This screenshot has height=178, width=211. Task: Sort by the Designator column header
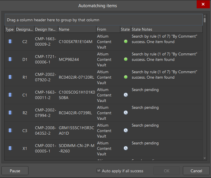25,29
